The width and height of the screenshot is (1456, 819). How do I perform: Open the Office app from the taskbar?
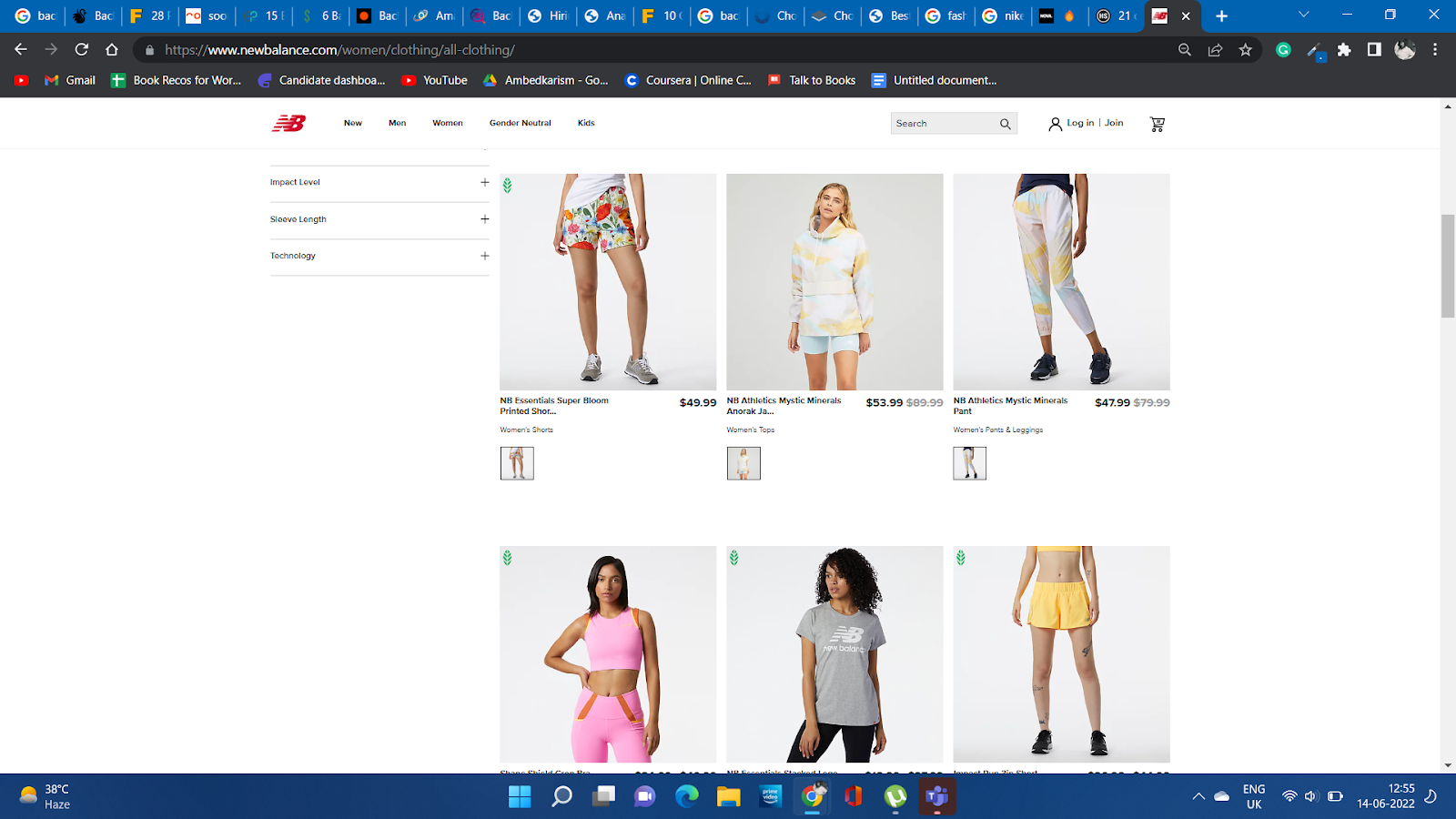point(854,796)
